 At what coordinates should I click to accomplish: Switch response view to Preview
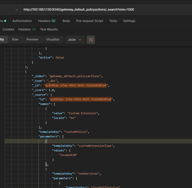[x=32, y=39]
